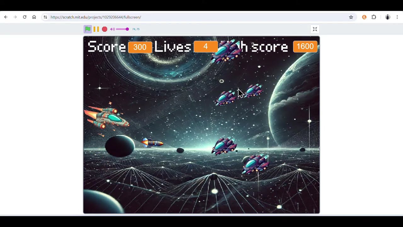Screen dimensions: 403x227
Task: Click the Lives label text
Action: coord(173,47)
